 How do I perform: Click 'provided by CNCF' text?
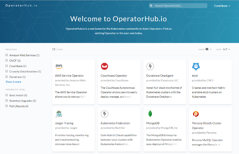(x=203, y=80)
